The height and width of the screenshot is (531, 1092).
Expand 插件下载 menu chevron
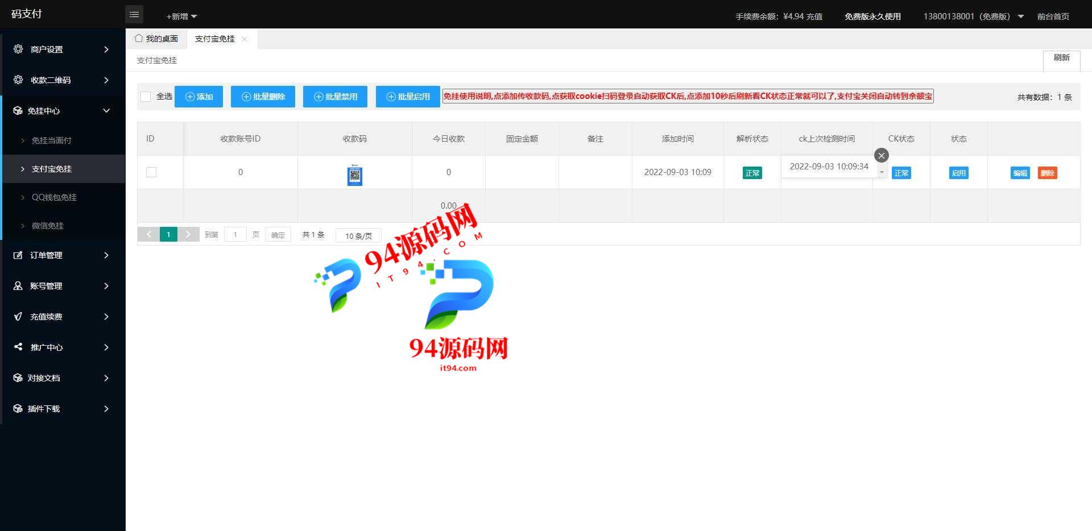coord(106,409)
